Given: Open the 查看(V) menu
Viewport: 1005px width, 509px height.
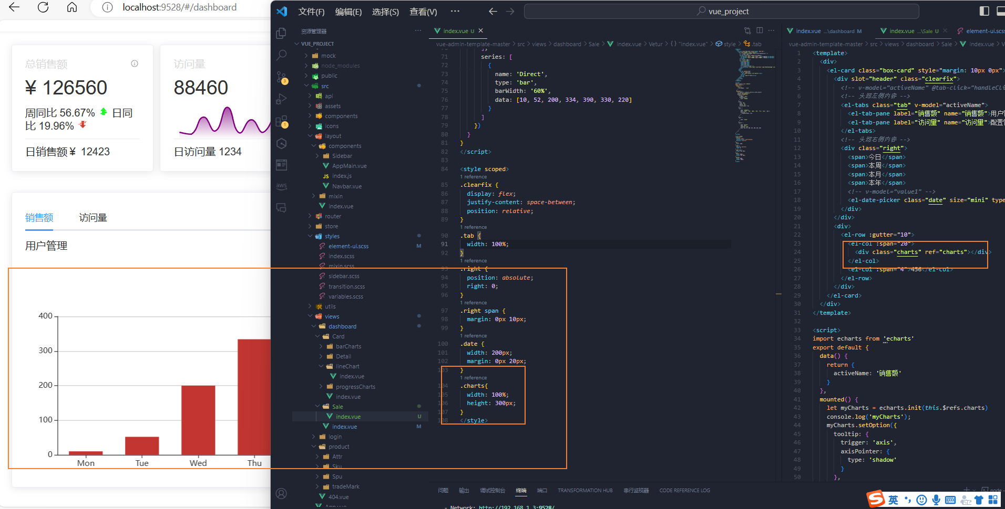Looking at the screenshot, I should pyautogui.click(x=423, y=12).
